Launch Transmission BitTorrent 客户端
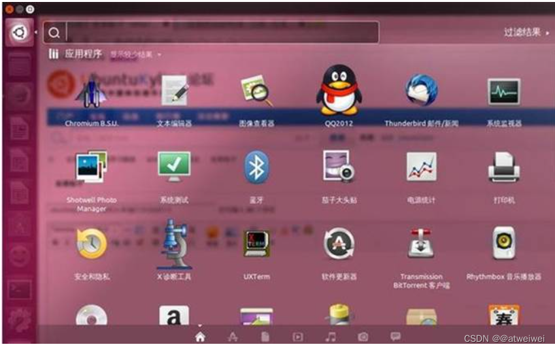The image size is (555, 349). point(421,244)
